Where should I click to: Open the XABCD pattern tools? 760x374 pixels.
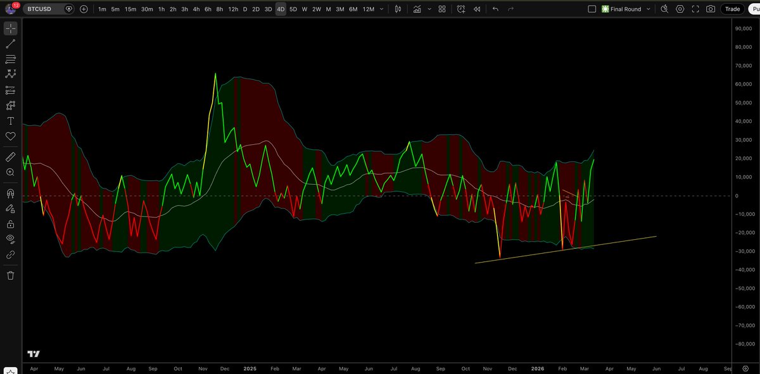point(11,75)
